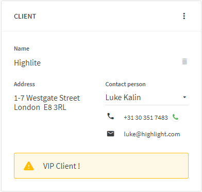
Task: Click the envelope email icon
Action: 110,134
